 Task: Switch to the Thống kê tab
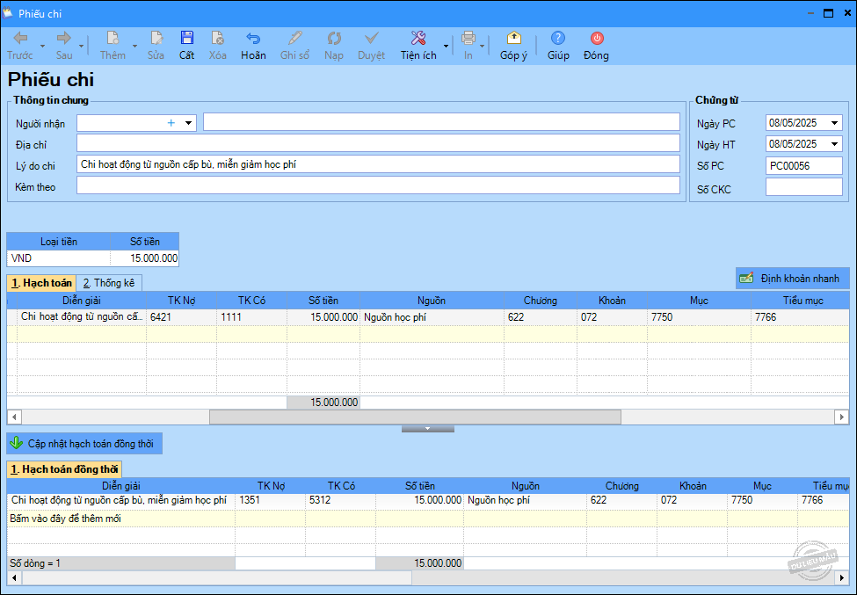109,283
